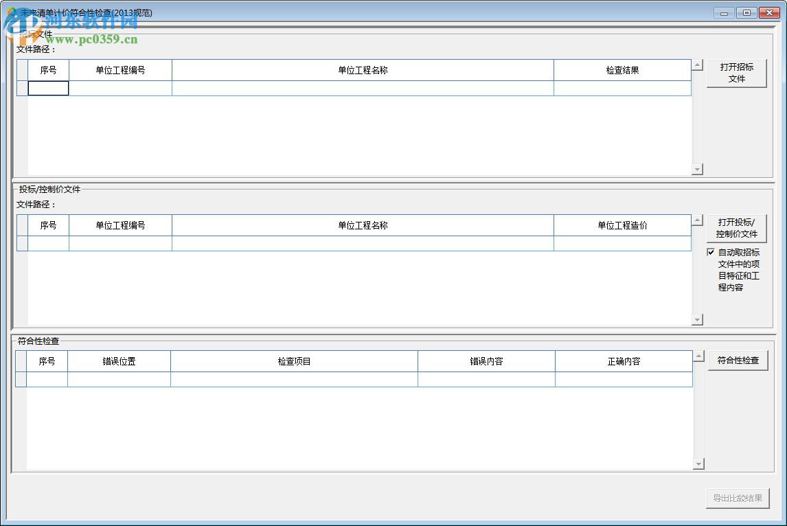Screen dimensions: 787x526
Task: Toggle 自动取招标文件中的项目特征和工程内容 checkbox
Action: point(711,252)
